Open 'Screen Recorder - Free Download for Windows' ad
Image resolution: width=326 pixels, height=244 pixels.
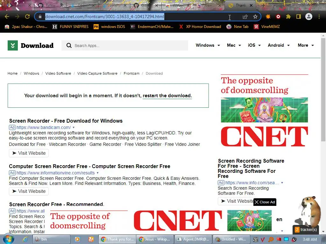coord(66,121)
